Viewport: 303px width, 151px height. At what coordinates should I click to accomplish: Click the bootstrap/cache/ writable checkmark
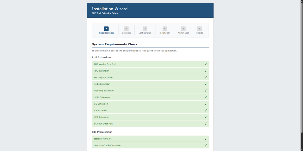tap(206, 145)
